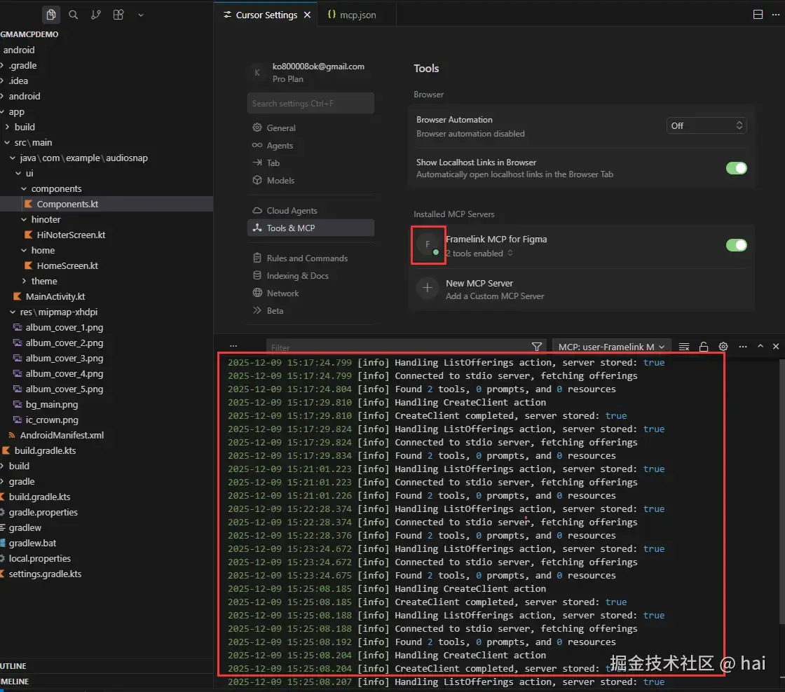
Task: Open the output panel more actions menu
Action: tap(742, 346)
